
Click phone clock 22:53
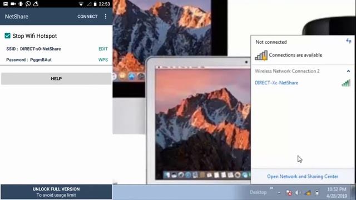(105, 4)
